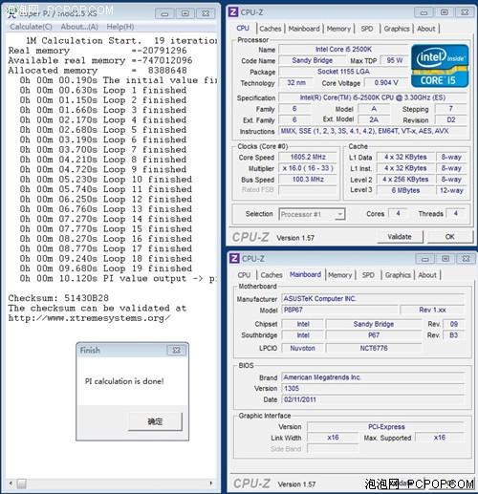This screenshot has width=478, height=494.
Task: Click Core Speed value '1605.2 MHz'
Action: click(x=308, y=157)
